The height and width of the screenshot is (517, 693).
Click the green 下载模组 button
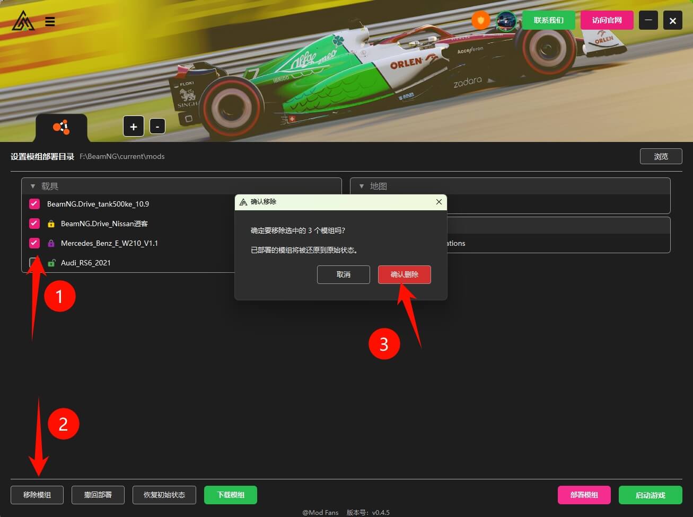(x=231, y=495)
